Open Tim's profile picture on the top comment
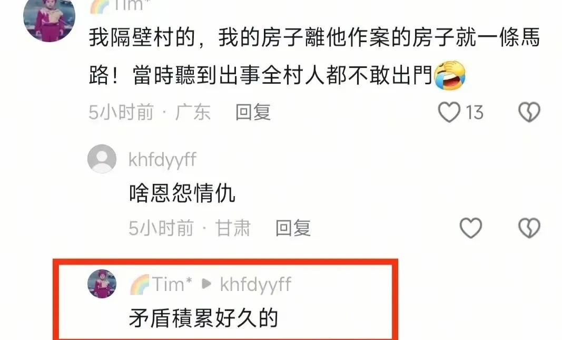562x340 pixels. click(x=49, y=17)
